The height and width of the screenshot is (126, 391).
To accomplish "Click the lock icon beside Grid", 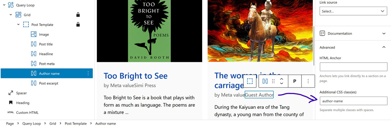I will [78, 15].
